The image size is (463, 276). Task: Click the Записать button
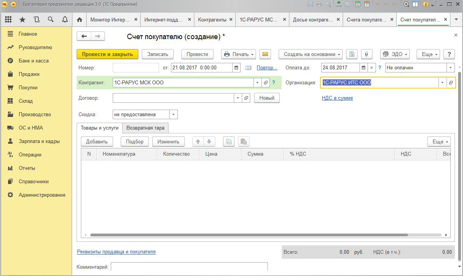click(x=158, y=54)
